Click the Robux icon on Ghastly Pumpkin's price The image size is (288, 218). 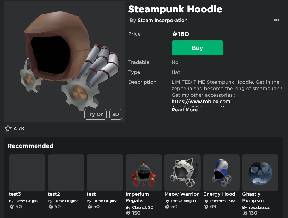coord(245,213)
